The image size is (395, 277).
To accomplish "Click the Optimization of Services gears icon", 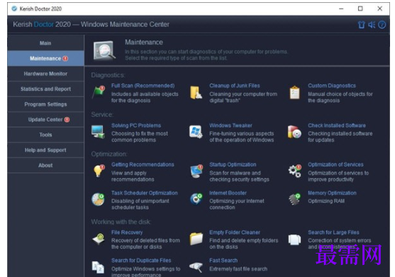I will point(295,171).
